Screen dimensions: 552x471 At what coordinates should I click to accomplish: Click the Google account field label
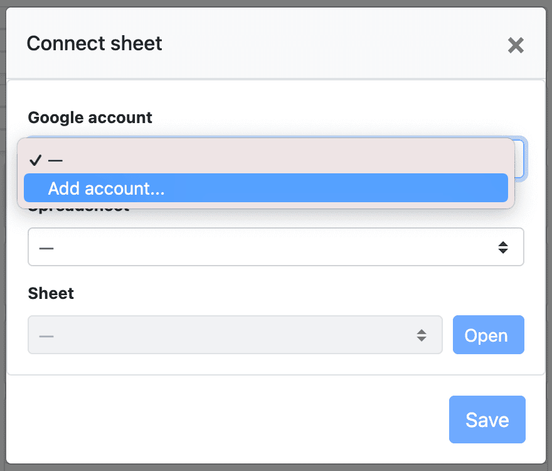pyautogui.click(x=90, y=117)
